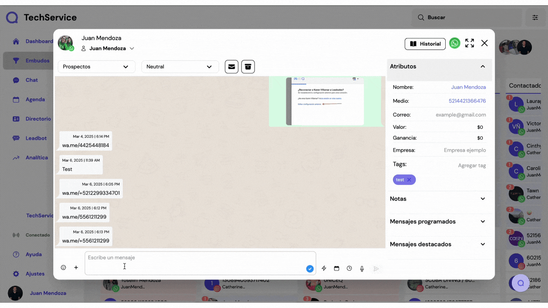Screen dimensions: 548x308
Task: Click the calendar icon in message bar
Action: (x=337, y=269)
